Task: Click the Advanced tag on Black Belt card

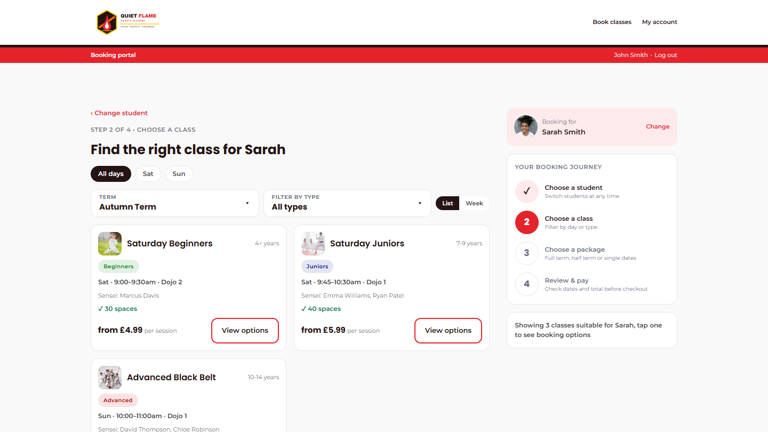Action: coord(118,401)
